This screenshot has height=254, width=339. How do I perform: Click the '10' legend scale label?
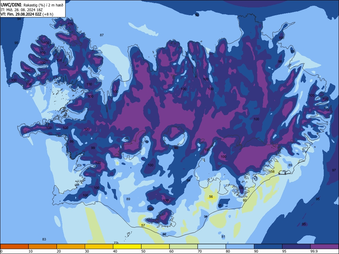(x=31, y=251)
